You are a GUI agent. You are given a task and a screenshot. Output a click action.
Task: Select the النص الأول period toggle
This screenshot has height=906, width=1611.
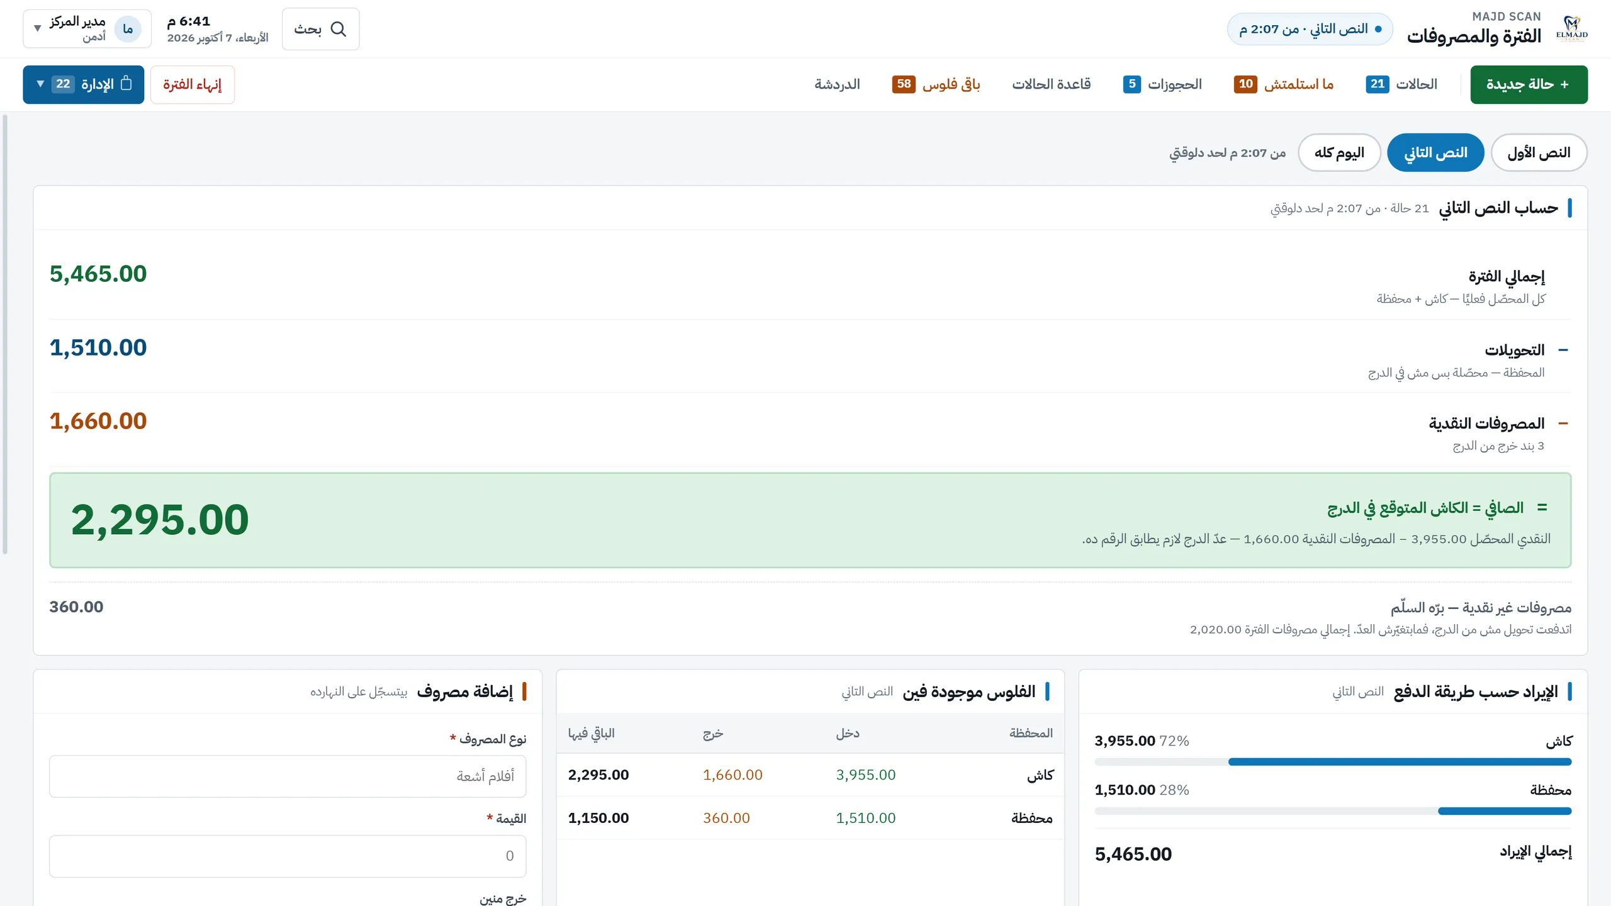point(1539,152)
